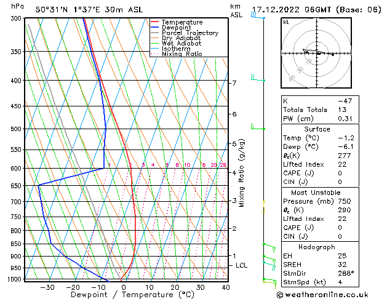Click 'CIN (J)' in the Most Unstable section
Image resolution: width=387 pixels, height=299 pixels.
295,236
